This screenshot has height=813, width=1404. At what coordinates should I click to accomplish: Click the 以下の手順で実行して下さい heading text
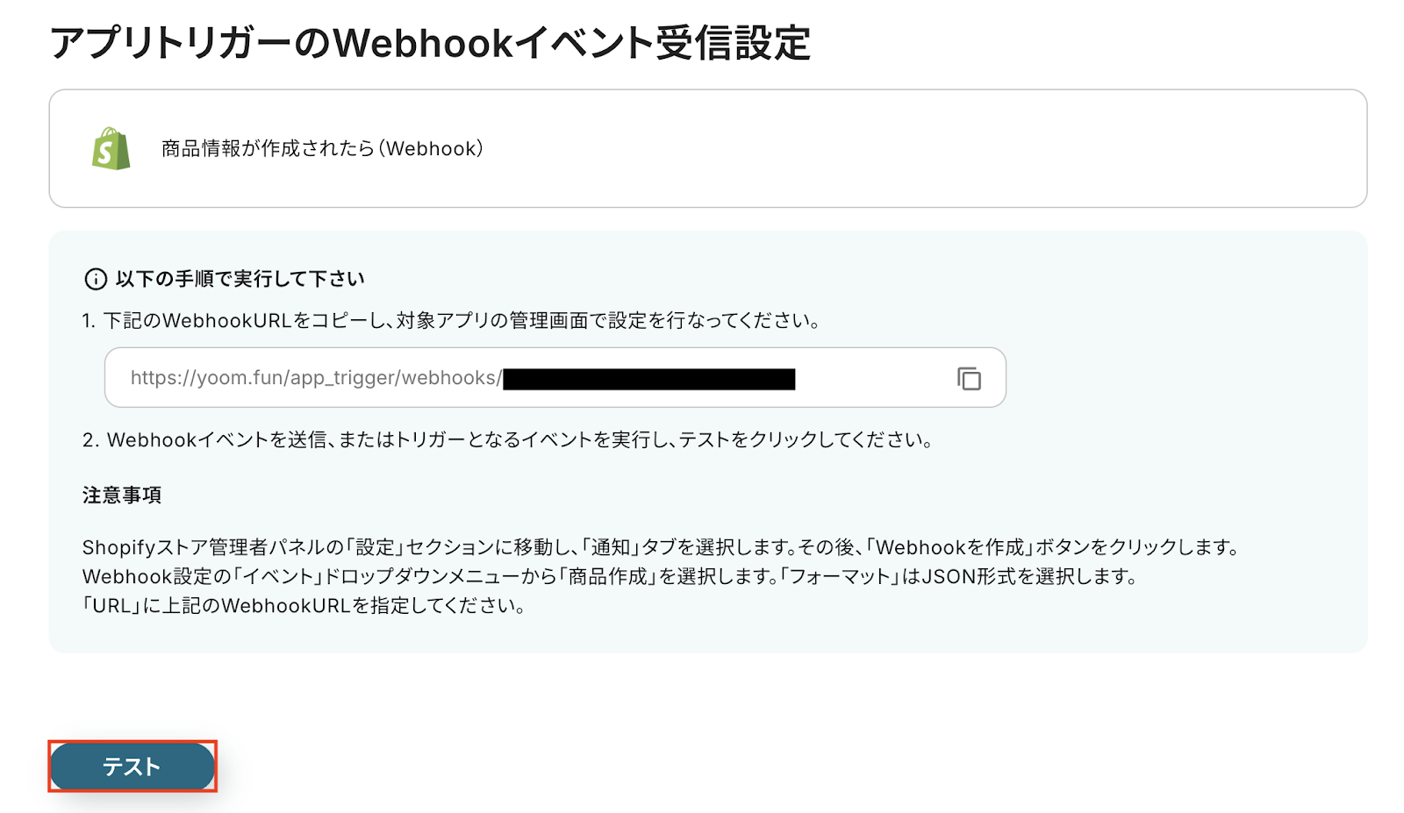(x=240, y=279)
